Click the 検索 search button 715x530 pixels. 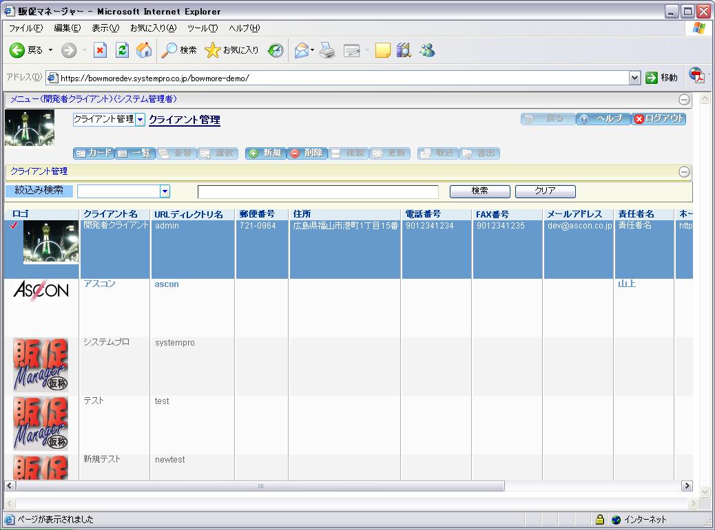coord(479,191)
